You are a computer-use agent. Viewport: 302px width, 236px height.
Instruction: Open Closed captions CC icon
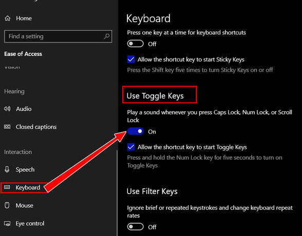pos(7,127)
